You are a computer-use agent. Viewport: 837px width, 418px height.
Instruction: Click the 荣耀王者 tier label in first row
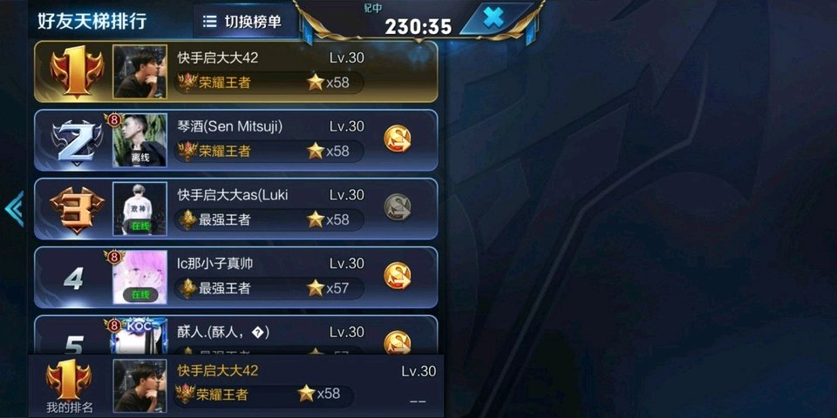point(224,83)
